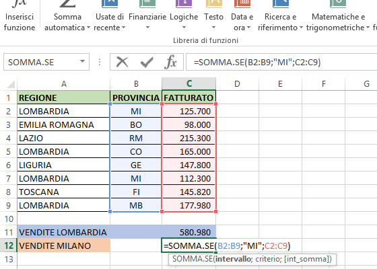Screen dimensions: 377x269
Task: Expand Somma automatica dropdown arrow
Action: pos(88,28)
